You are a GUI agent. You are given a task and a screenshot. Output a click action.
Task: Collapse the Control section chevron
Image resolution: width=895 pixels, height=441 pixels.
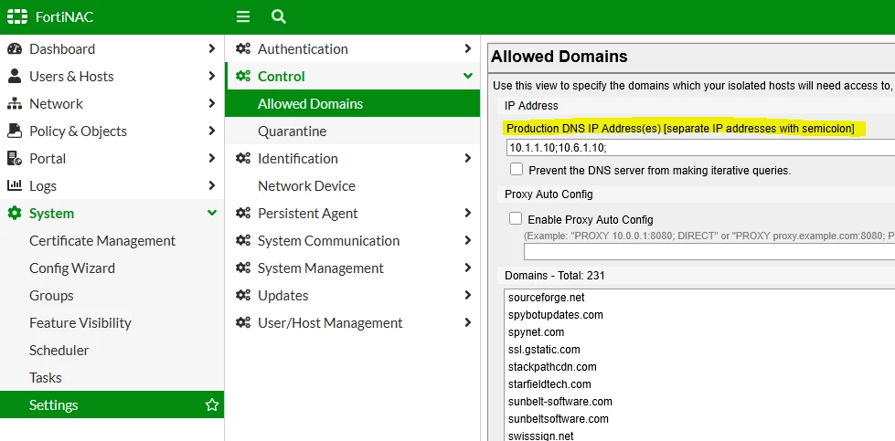tap(468, 77)
